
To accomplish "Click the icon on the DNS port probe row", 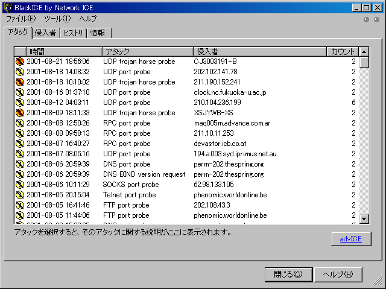I will pyautogui.click(x=20, y=164).
